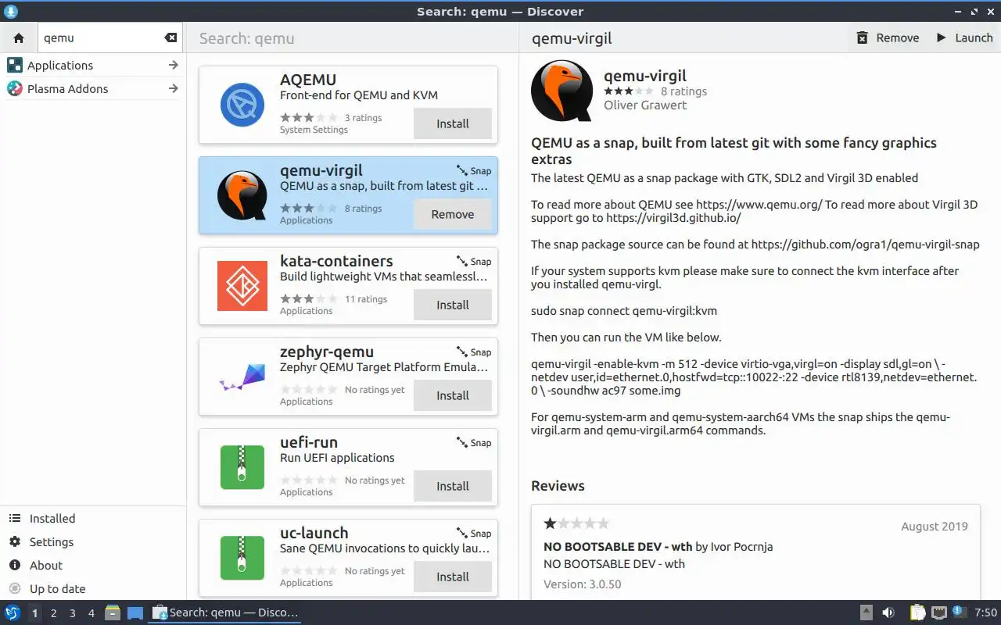Click 'System Settings' category under AQEMU

click(x=314, y=130)
